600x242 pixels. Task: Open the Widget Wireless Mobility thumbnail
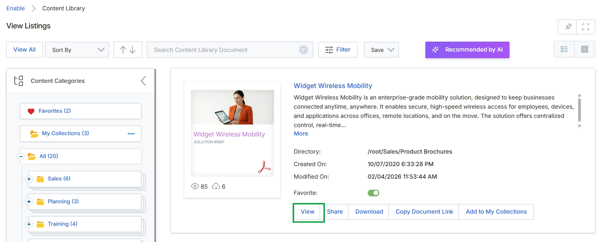[232, 133]
